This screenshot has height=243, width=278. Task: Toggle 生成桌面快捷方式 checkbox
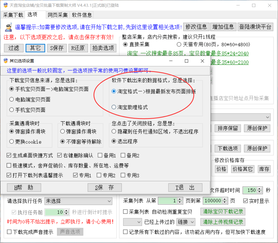(9, 156)
